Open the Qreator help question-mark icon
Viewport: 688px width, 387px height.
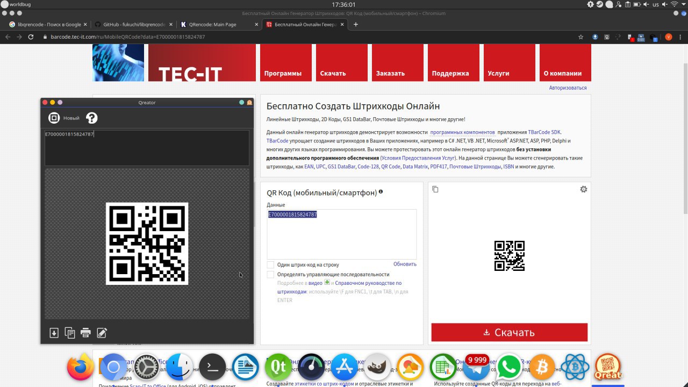coord(92,118)
